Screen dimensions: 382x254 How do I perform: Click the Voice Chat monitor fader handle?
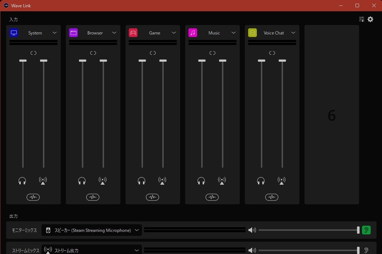click(262, 61)
